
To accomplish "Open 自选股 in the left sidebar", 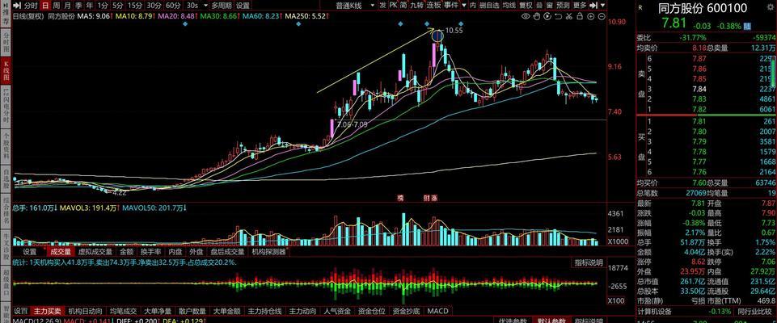I will coord(6,180).
